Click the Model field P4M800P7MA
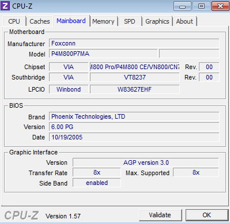This screenshot has height=223, width=230. click(x=103, y=54)
